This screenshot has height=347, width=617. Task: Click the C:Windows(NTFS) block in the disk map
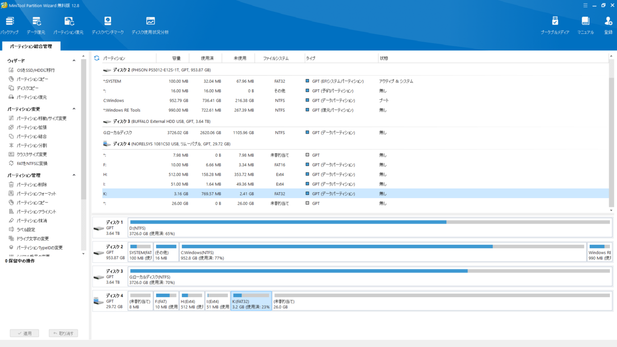[x=383, y=252]
